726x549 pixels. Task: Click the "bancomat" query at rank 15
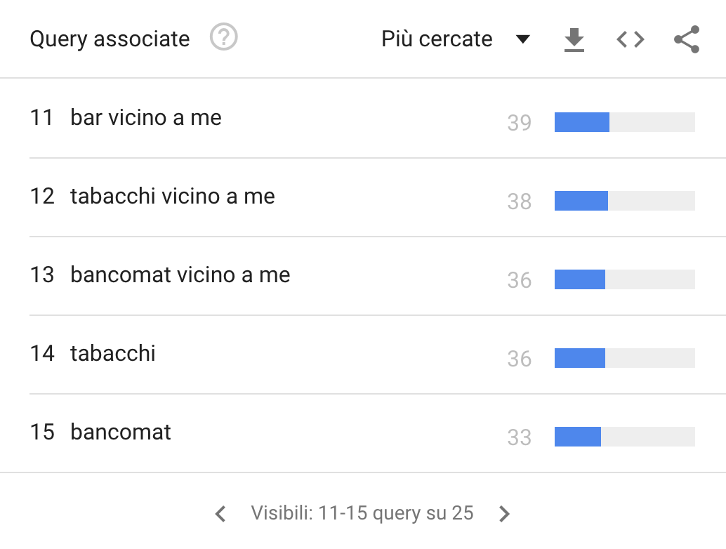[x=121, y=432]
